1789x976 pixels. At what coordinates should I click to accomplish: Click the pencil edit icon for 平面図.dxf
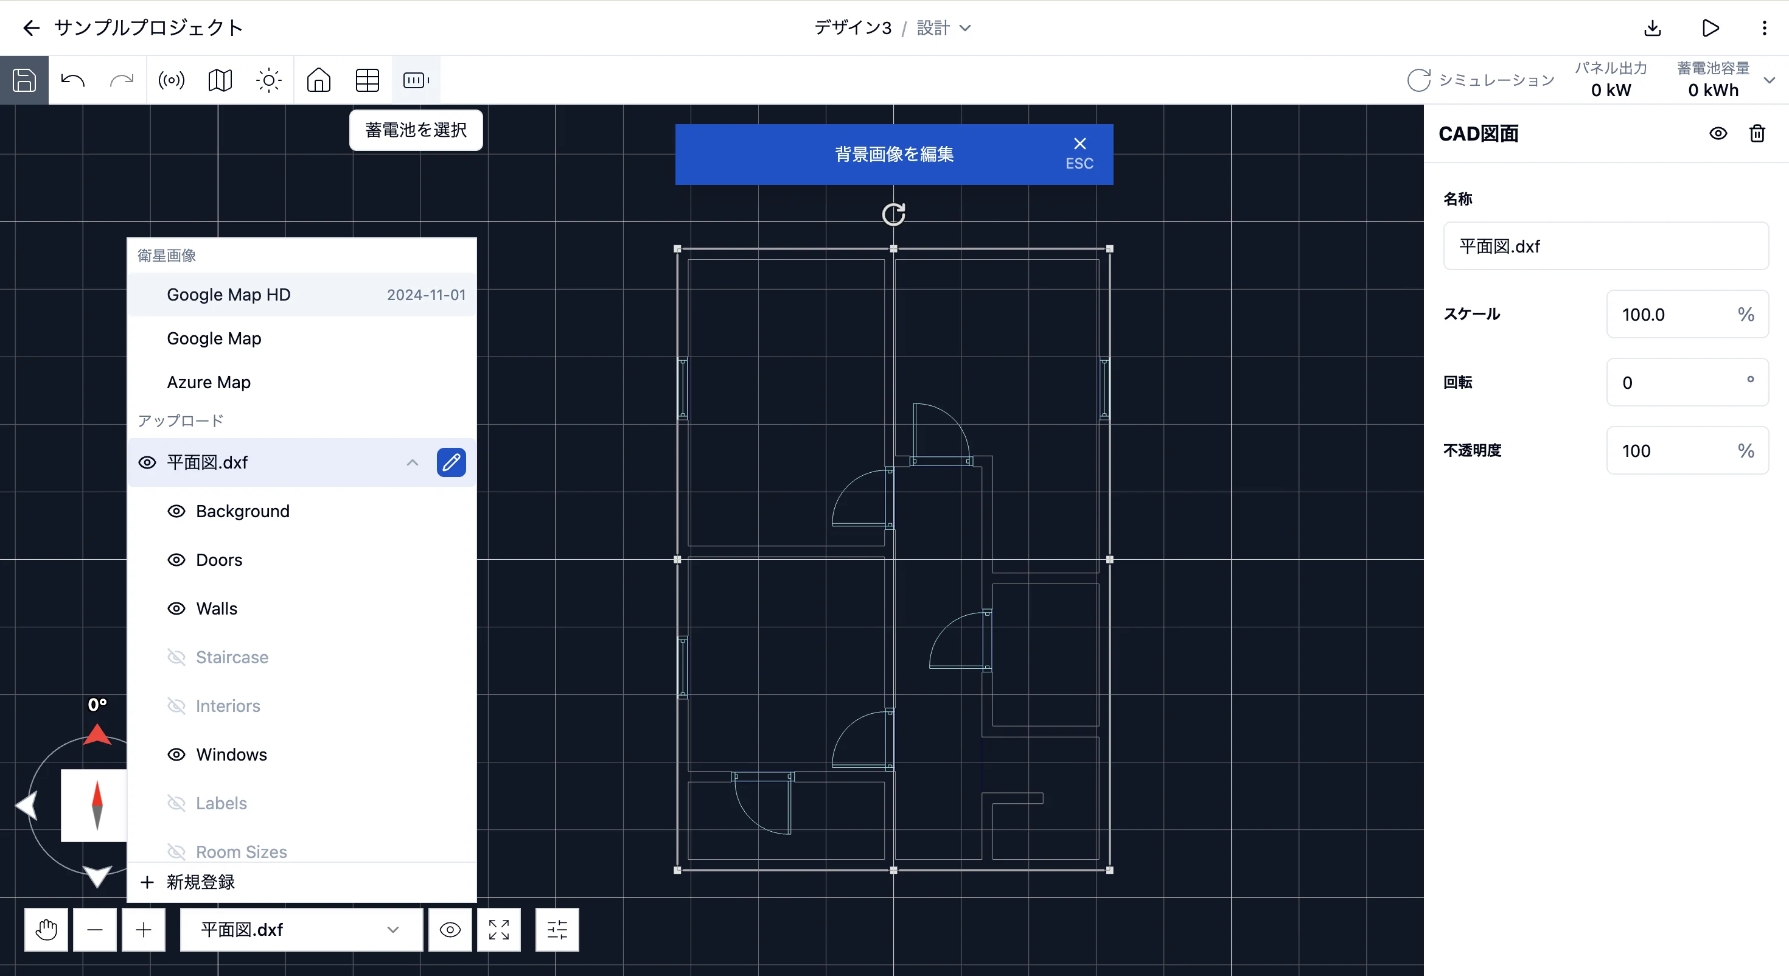(452, 462)
